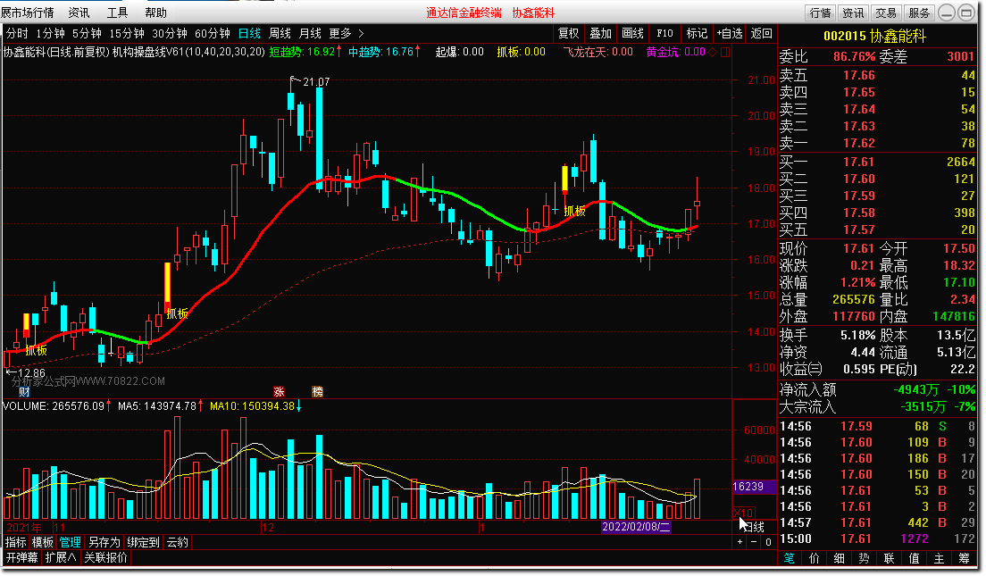Click the 21.07 high price label
Screen dimensions: 986x576
tap(315, 82)
